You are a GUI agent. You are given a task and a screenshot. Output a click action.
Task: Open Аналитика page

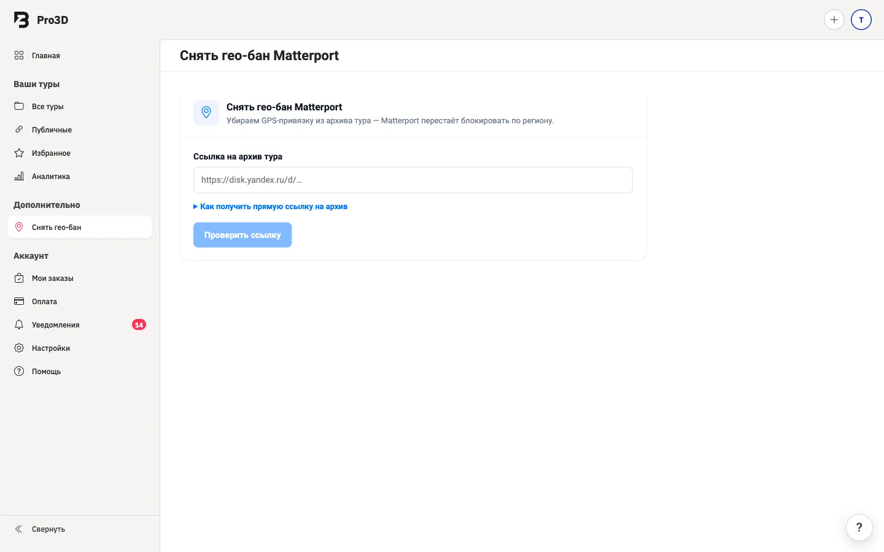coord(80,176)
